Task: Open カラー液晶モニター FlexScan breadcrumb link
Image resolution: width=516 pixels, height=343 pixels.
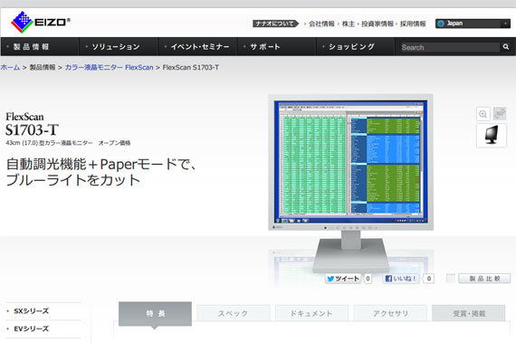Action: (109, 67)
